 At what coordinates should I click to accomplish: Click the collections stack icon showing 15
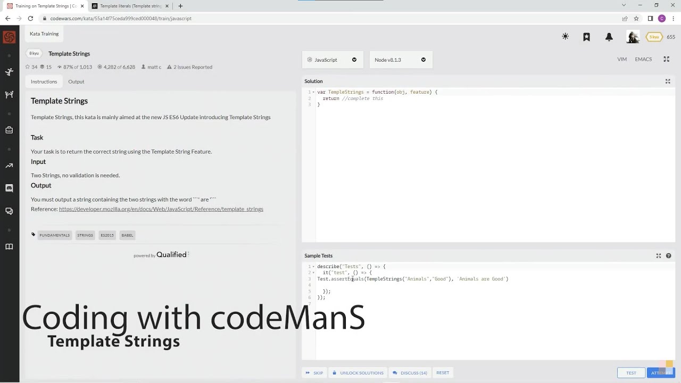[x=42, y=67]
